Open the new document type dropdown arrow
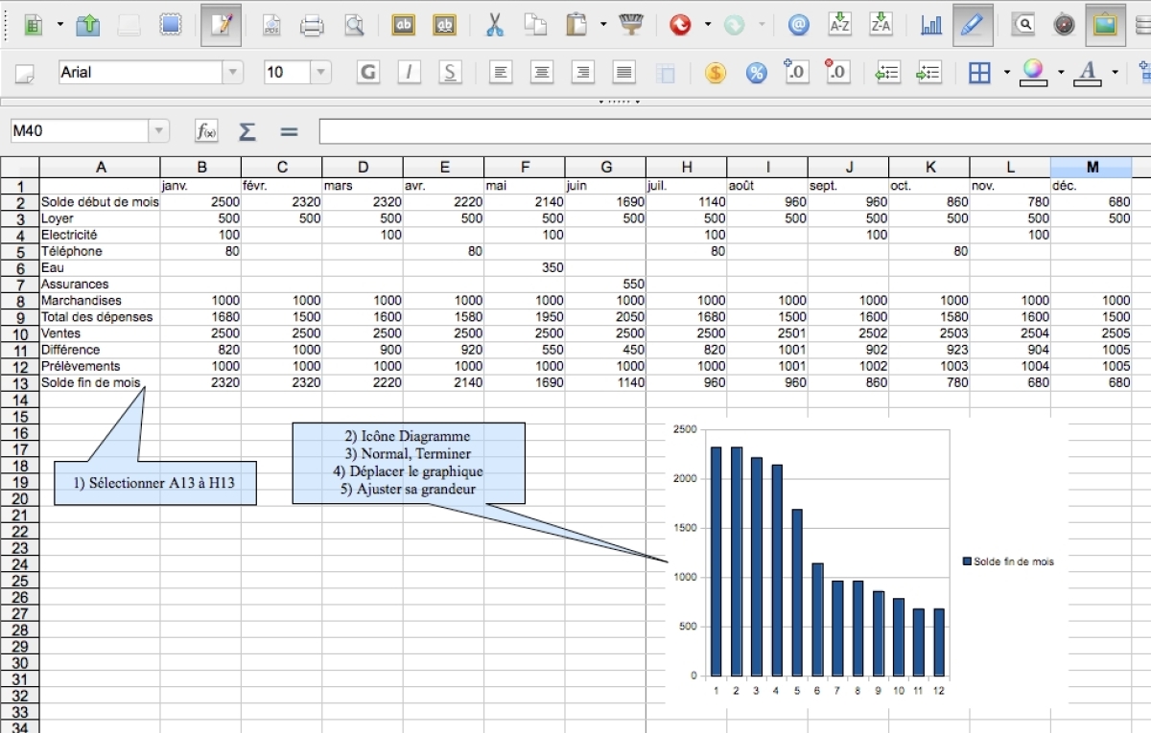The height and width of the screenshot is (733, 1151). pos(59,26)
